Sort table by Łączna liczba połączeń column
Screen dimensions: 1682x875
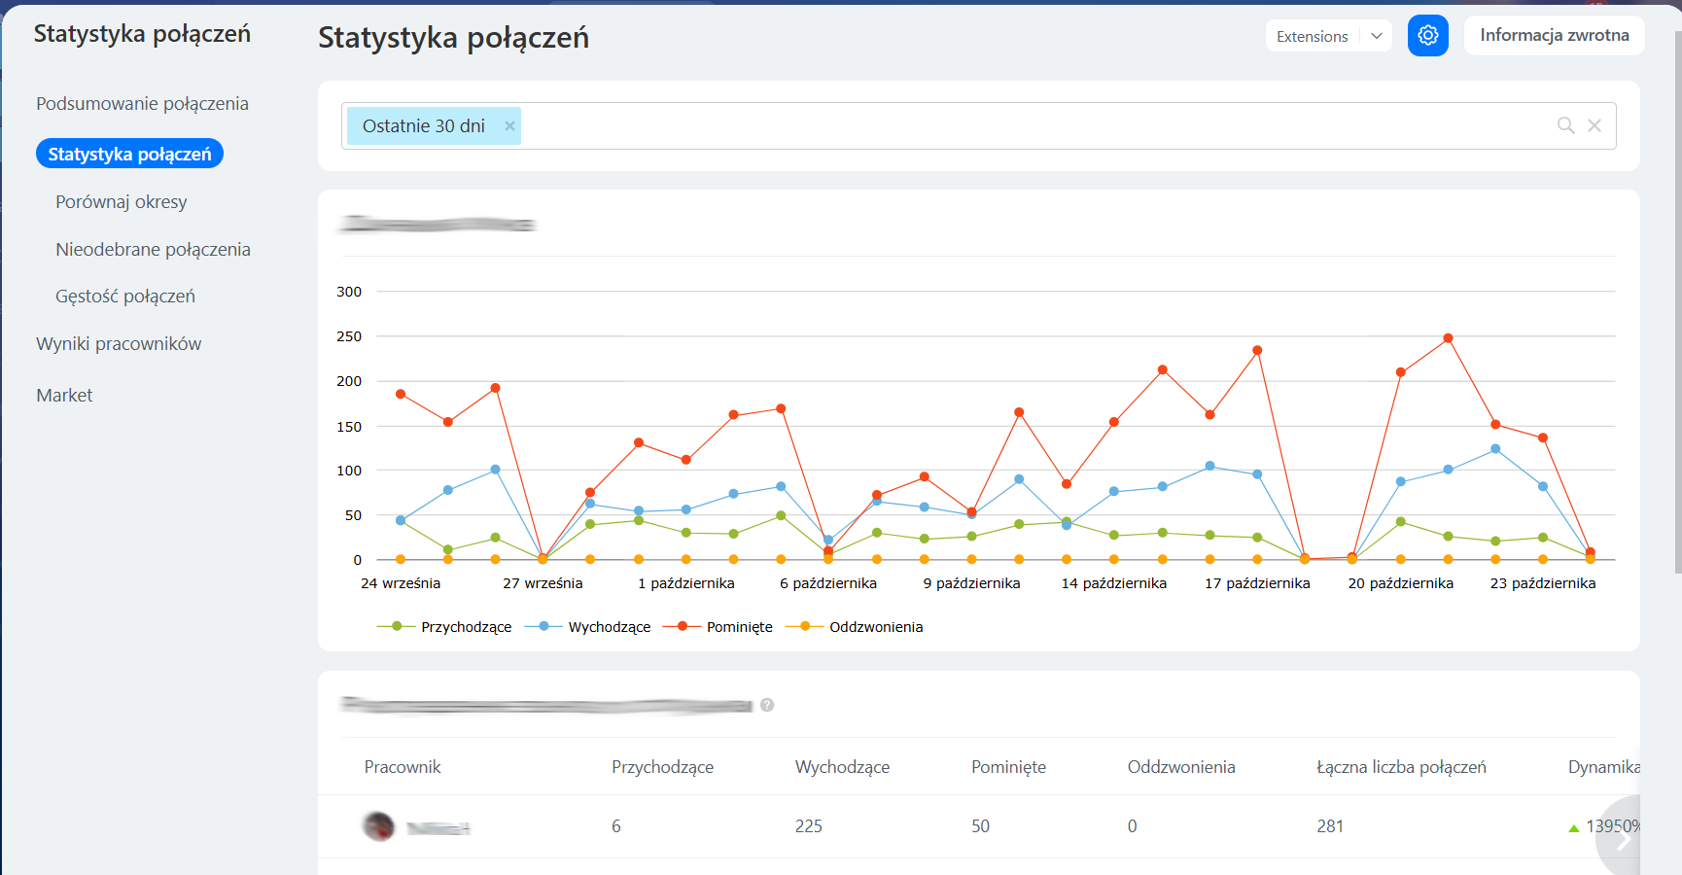1401,767
